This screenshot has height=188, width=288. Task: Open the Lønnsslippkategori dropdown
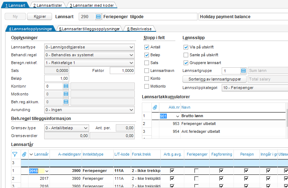click(x=255, y=88)
